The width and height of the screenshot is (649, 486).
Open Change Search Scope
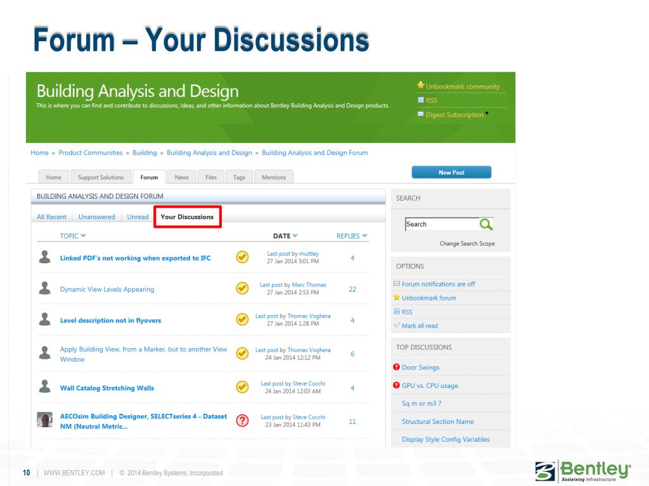[x=467, y=244]
